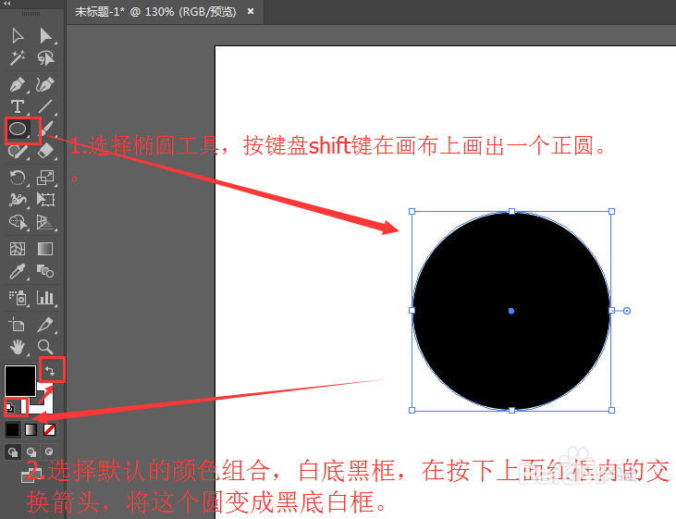The width and height of the screenshot is (676, 519).
Task: Click the top-right bounding box handle
Action: point(611,212)
